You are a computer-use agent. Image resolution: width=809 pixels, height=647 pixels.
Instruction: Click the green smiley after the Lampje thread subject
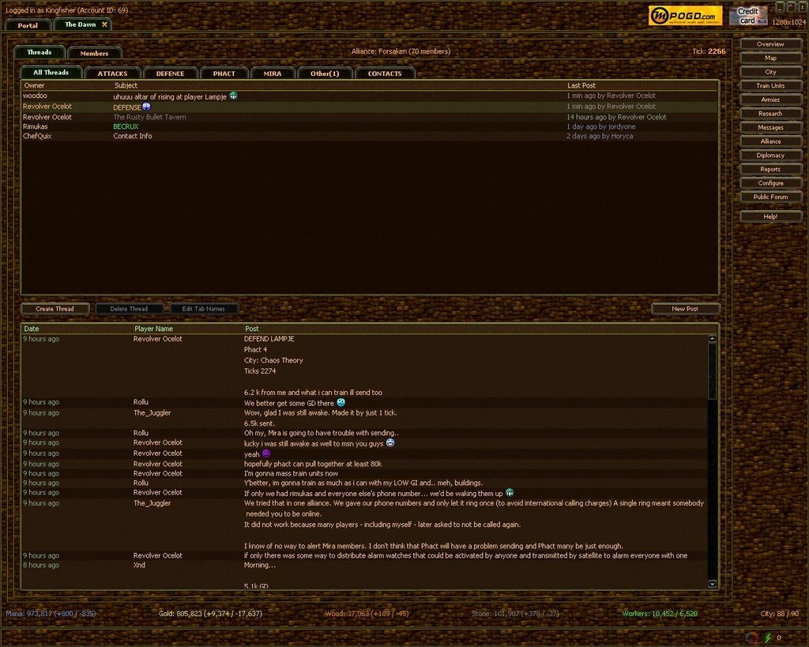point(234,96)
